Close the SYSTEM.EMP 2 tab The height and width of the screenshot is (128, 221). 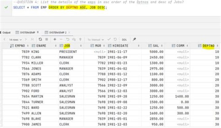tap(69, 33)
